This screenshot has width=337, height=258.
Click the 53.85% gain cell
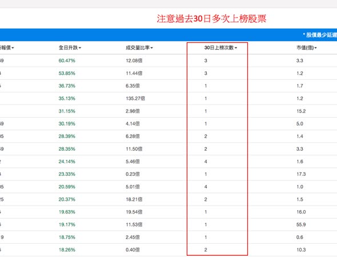[67, 73]
